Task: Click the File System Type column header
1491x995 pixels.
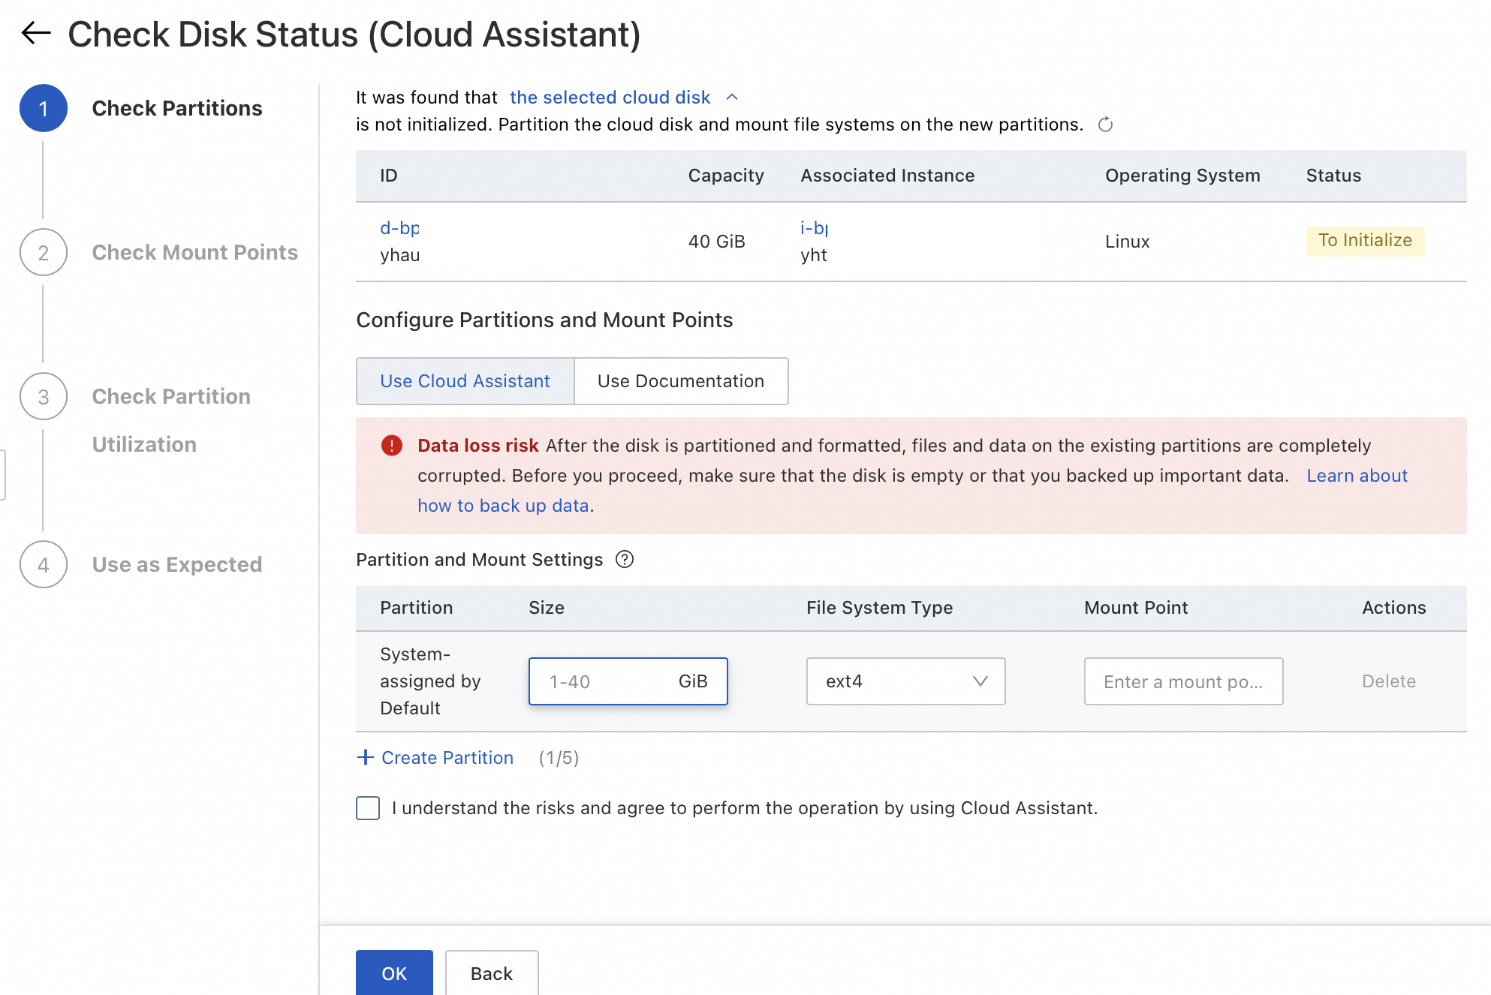Action: coord(880,608)
